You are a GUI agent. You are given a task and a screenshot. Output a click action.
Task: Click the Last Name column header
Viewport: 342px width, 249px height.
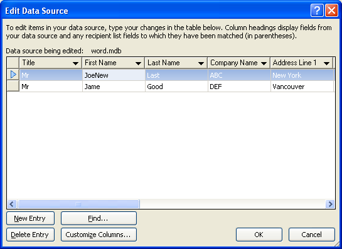point(176,63)
